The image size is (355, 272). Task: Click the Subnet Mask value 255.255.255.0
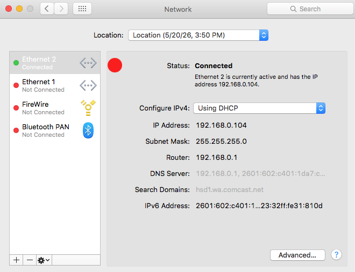[x=221, y=141]
